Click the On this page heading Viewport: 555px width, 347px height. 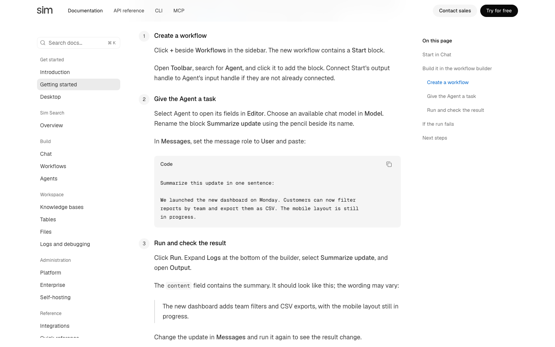click(437, 41)
